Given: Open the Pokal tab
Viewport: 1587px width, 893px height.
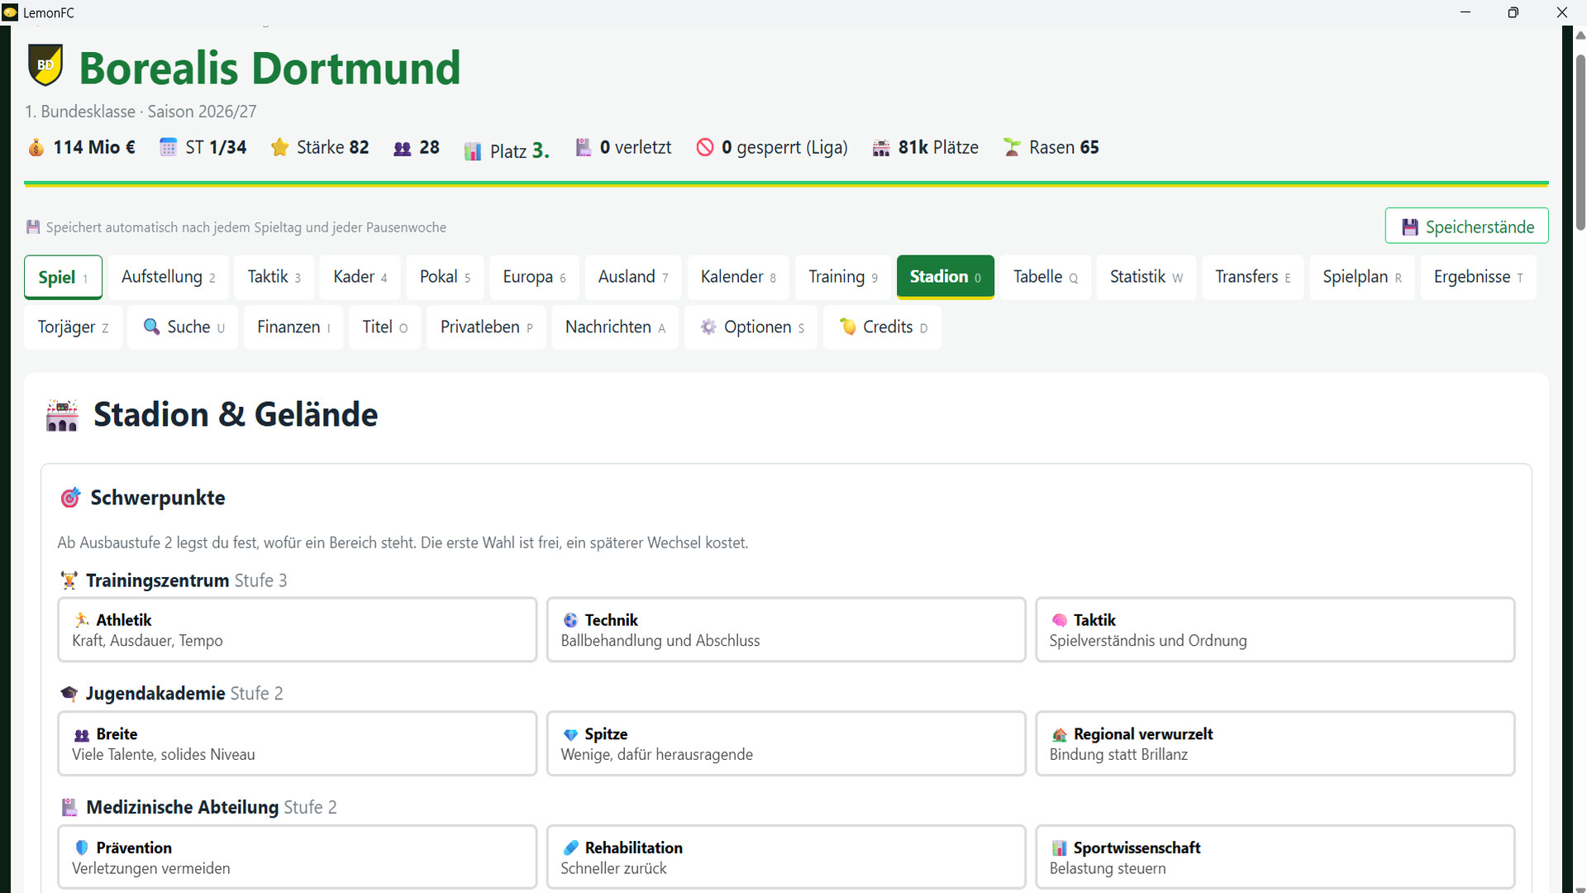Looking at the screenshot, I should tap(446, 277).
